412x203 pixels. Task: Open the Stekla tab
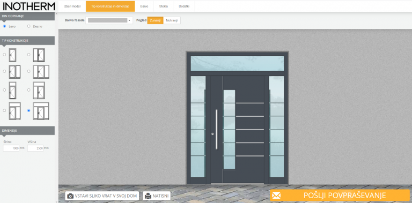coord(164,6)
